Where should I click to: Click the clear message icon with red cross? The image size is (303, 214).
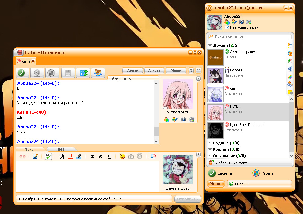(x=153, y=156)
